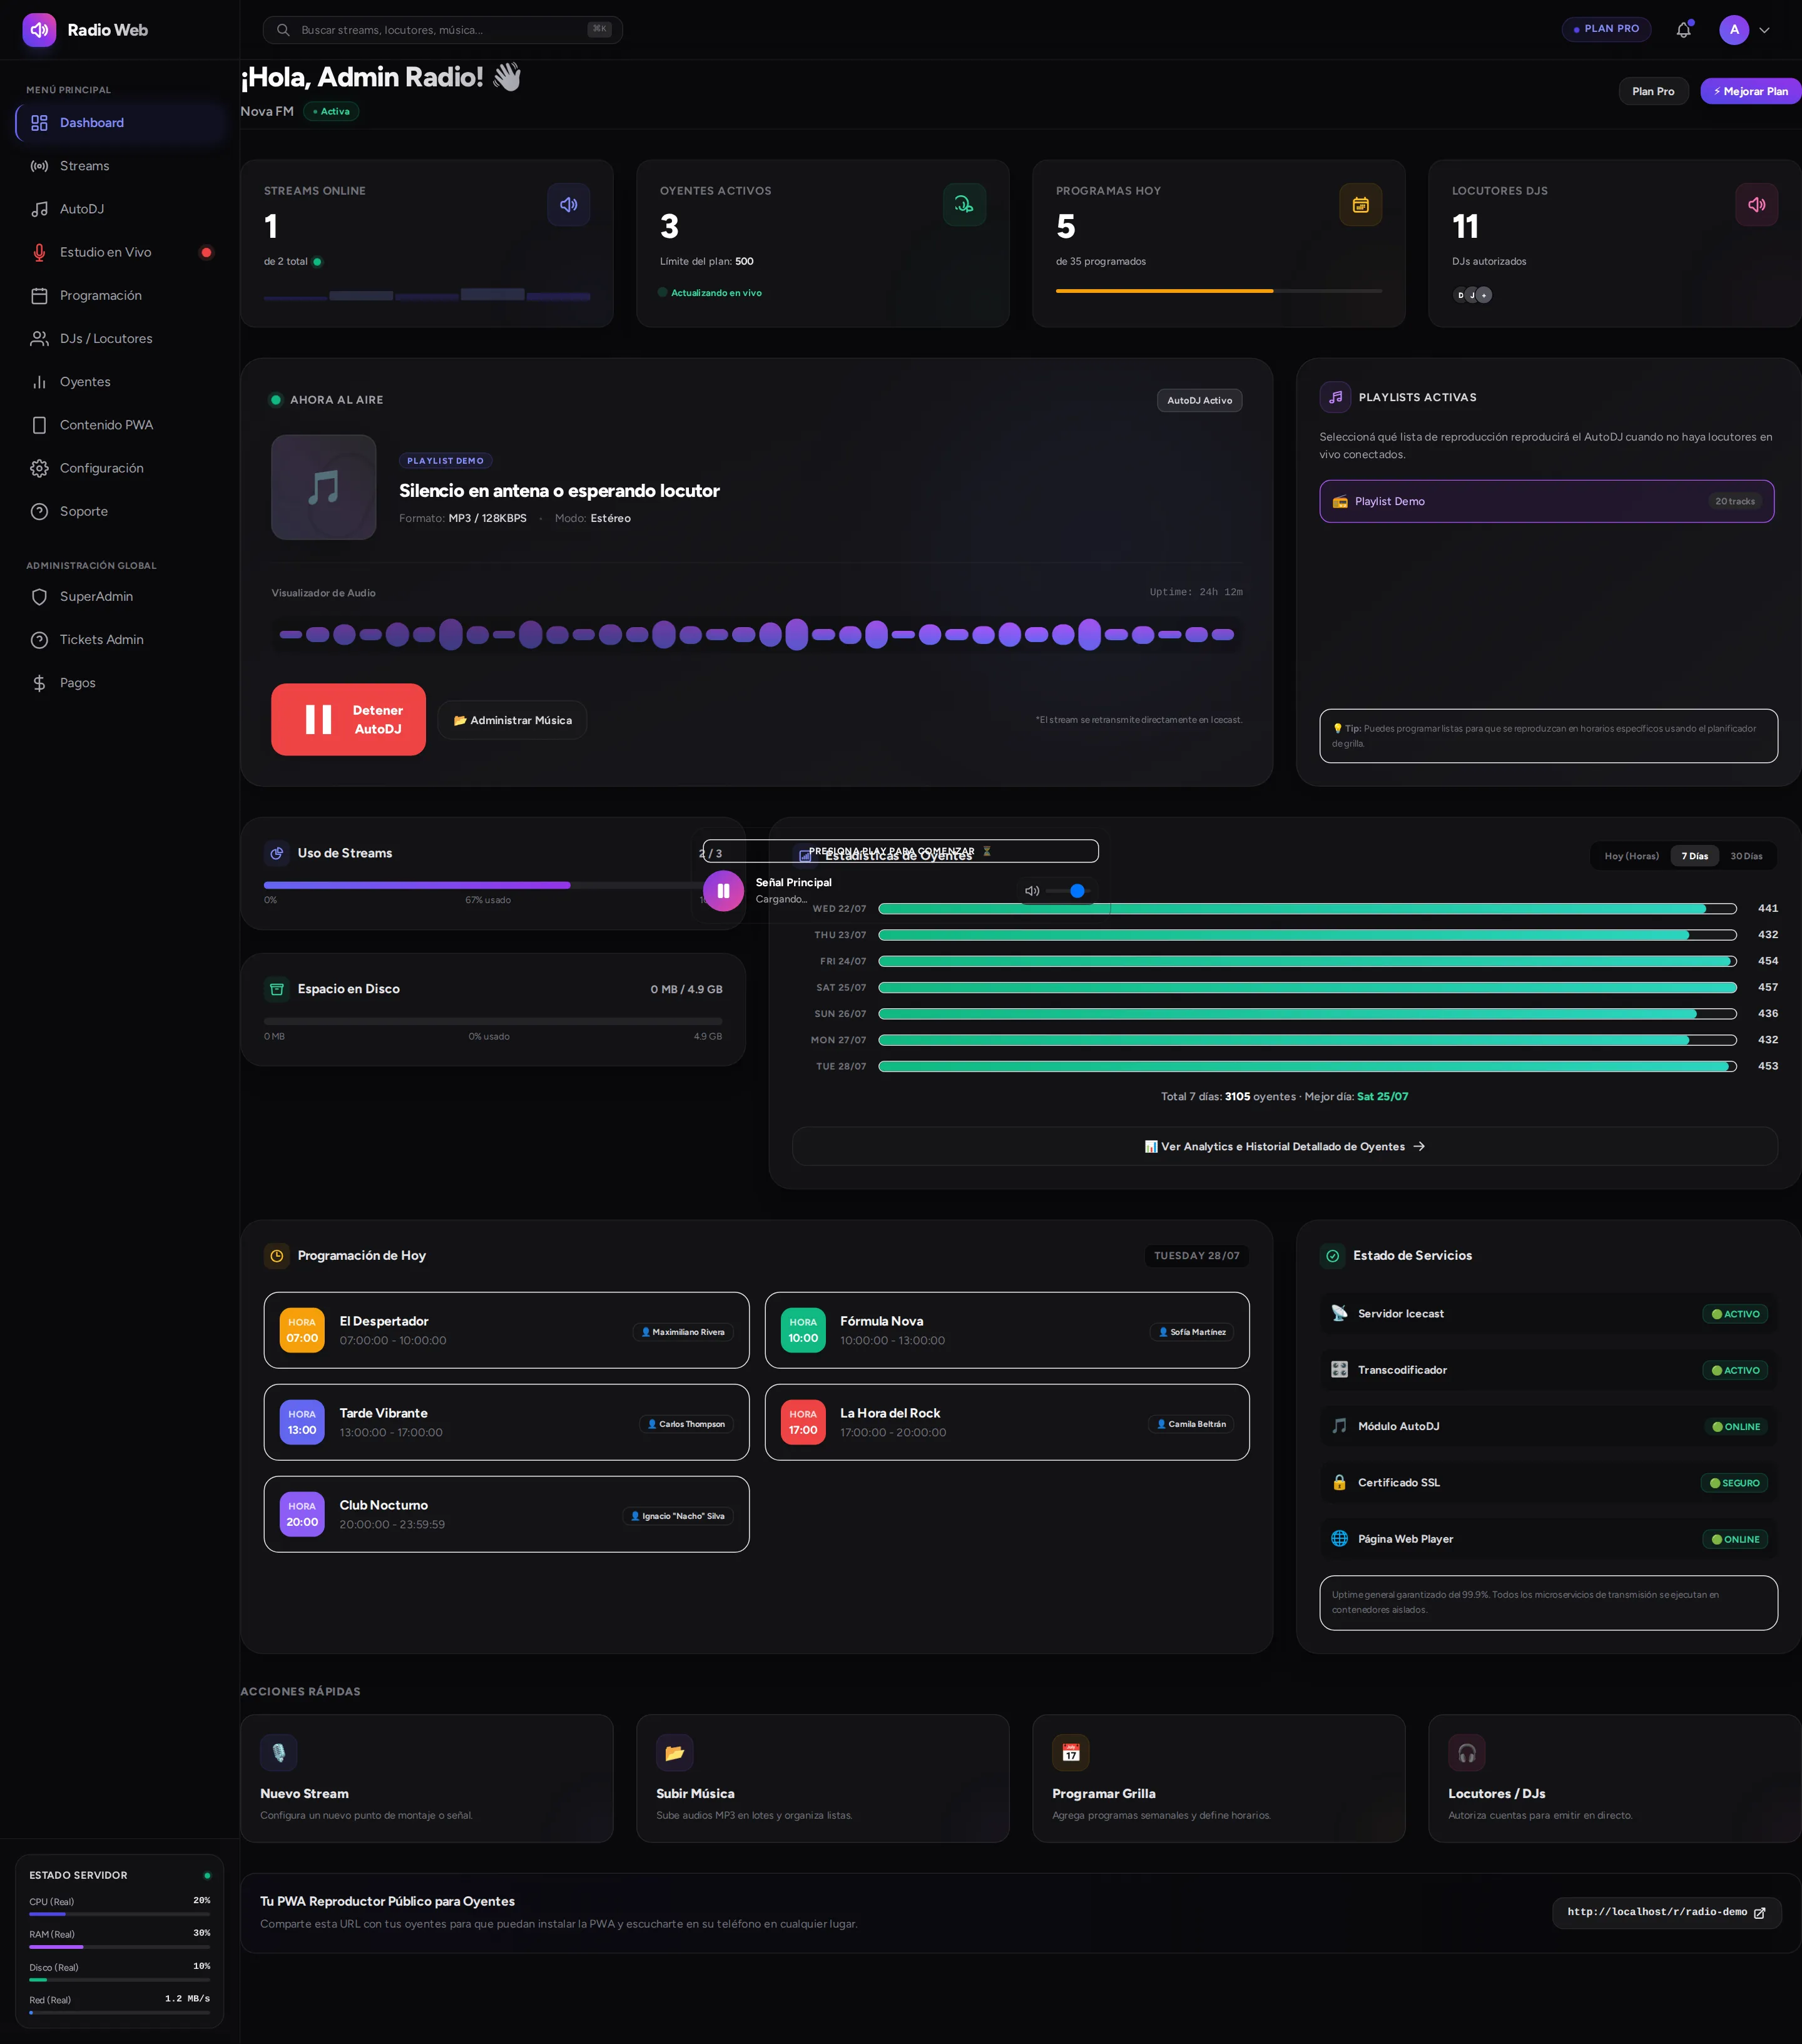Open the localhost radio-demo URL link
Screen dimensions: 1802x2044
pos(1666,1912)
